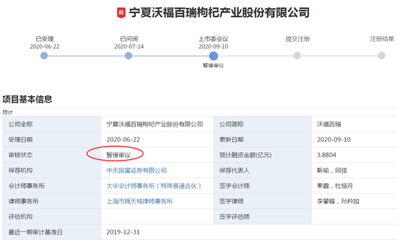The width and height of the screenshot is (397, 242).
Task: Click the audit base date 2019-12-31
Action: coord(123,232)
